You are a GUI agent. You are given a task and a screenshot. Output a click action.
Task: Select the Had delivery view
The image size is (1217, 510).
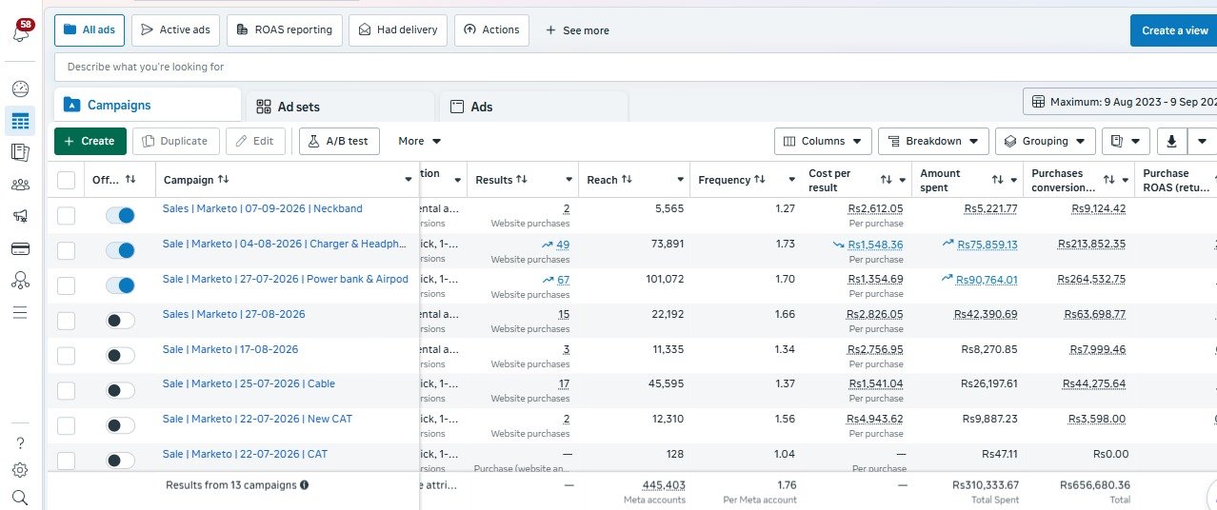tap(398, 29)
